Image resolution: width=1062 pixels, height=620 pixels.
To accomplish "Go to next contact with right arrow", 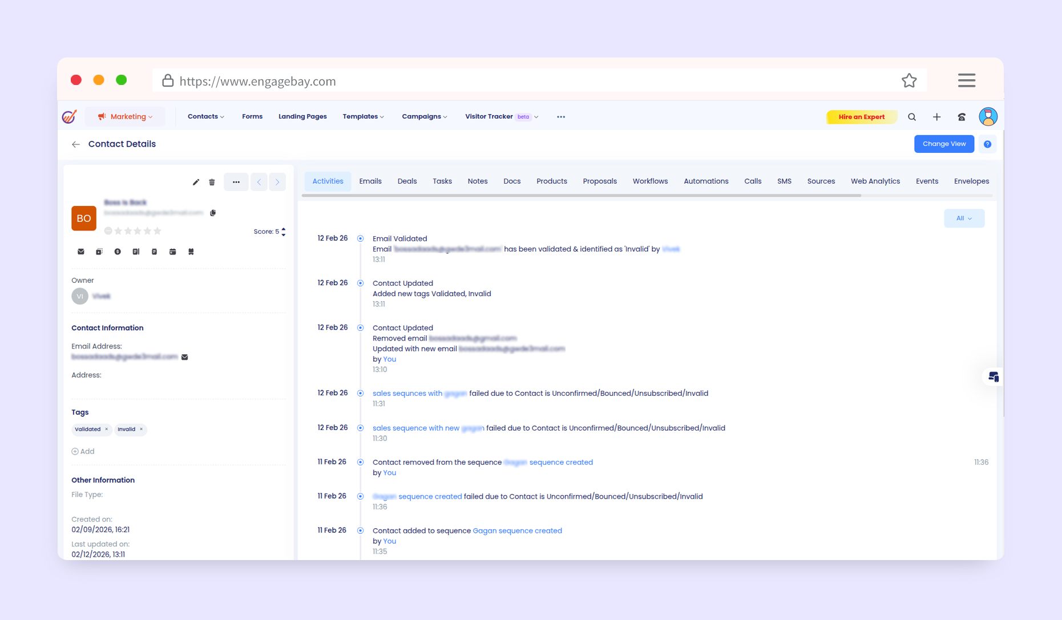I will (x=277, y=182).
